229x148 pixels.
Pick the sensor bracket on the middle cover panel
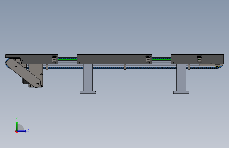pos(148,59)
